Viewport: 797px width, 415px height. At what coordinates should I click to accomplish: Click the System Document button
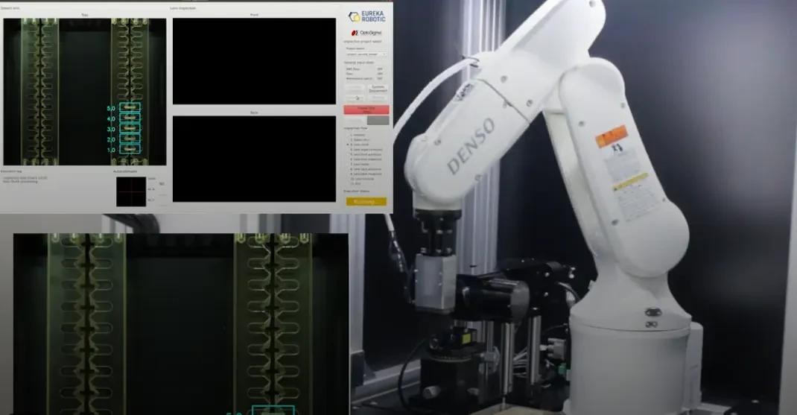point(378,89)
